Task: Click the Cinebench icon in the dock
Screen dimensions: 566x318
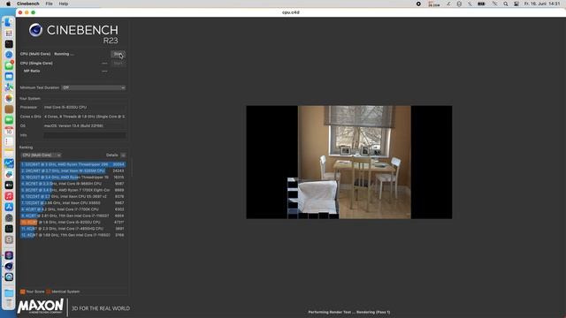Action: 9,266
